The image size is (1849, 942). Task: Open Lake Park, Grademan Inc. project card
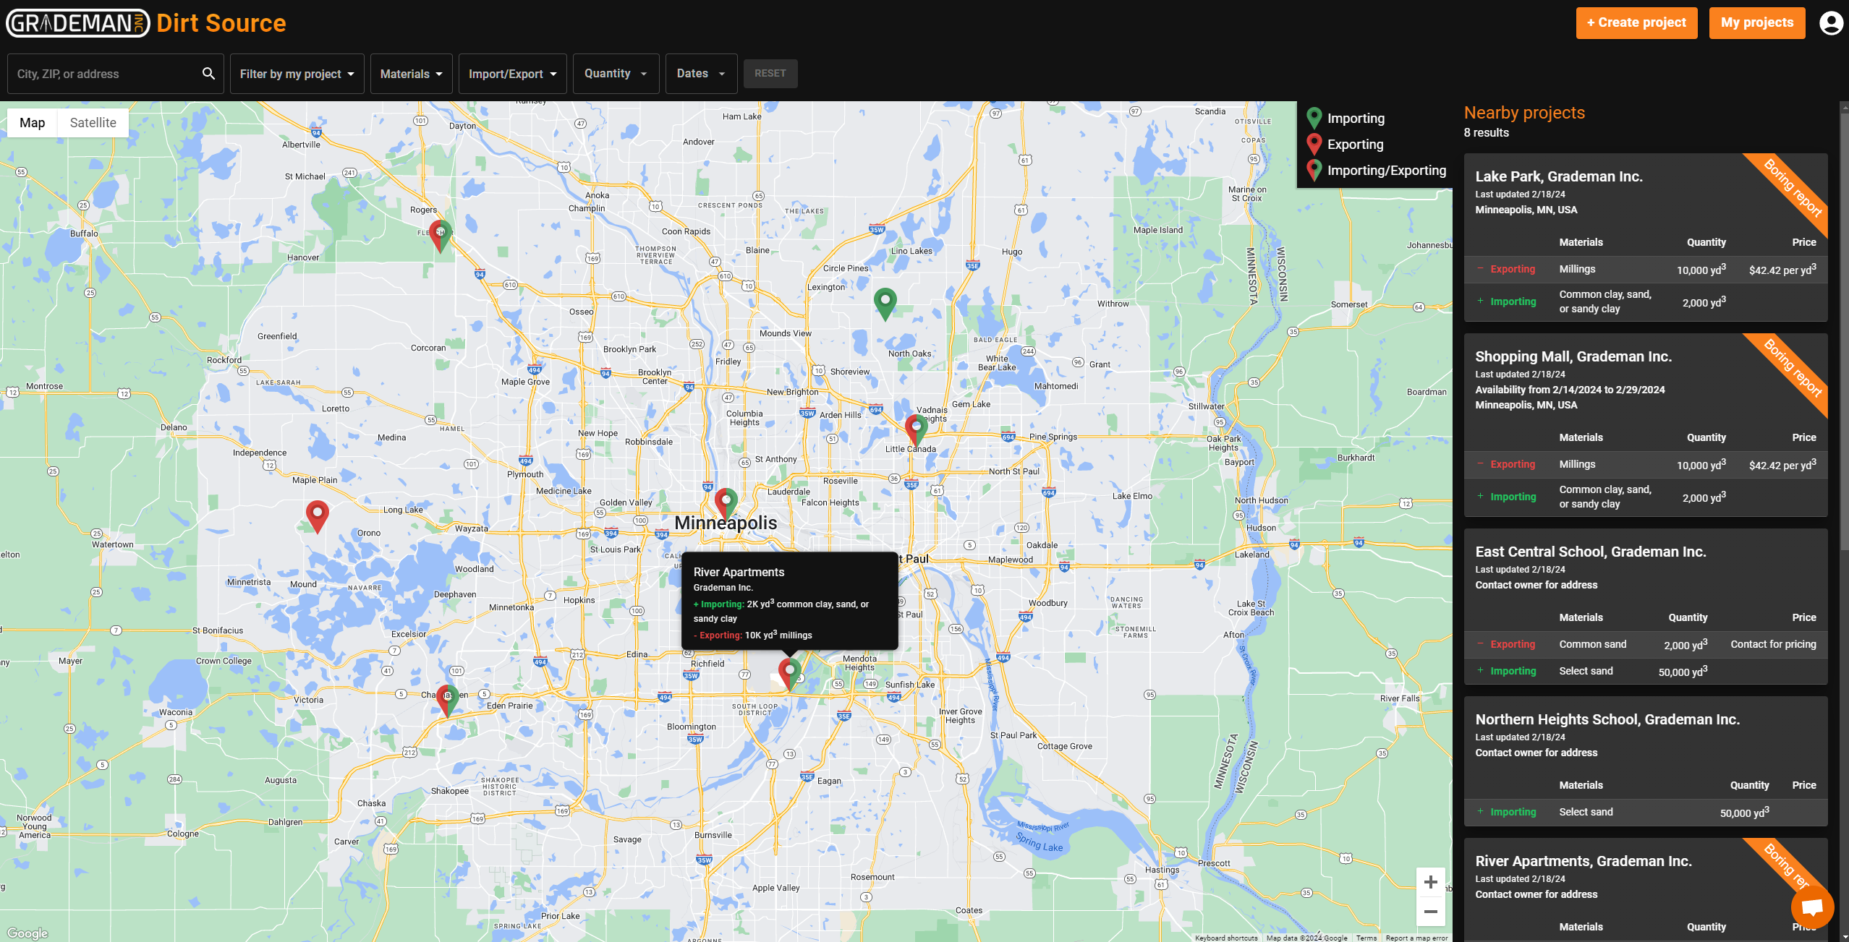pos(1646,237)
